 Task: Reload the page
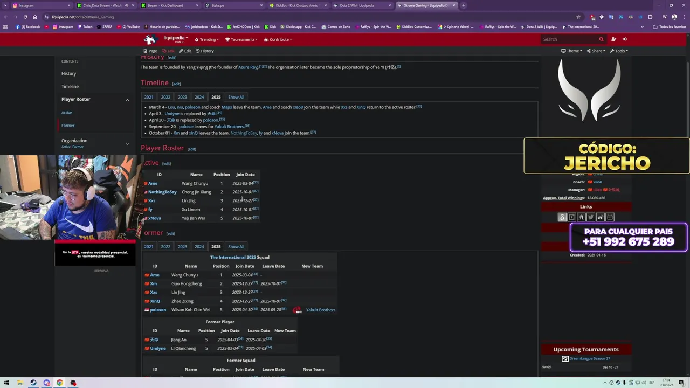coord(25,17)
